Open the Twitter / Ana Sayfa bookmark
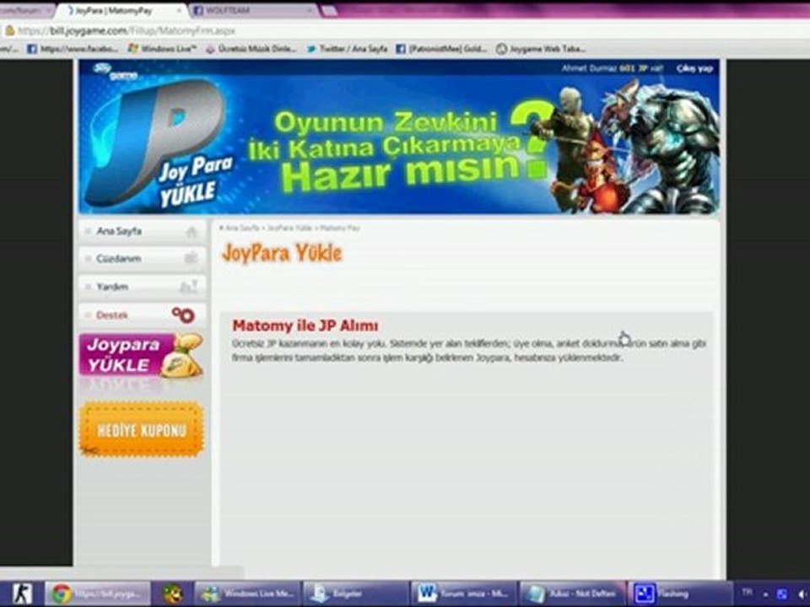The width and height of the screenshot is (810, 607). [x=347, y=49]
